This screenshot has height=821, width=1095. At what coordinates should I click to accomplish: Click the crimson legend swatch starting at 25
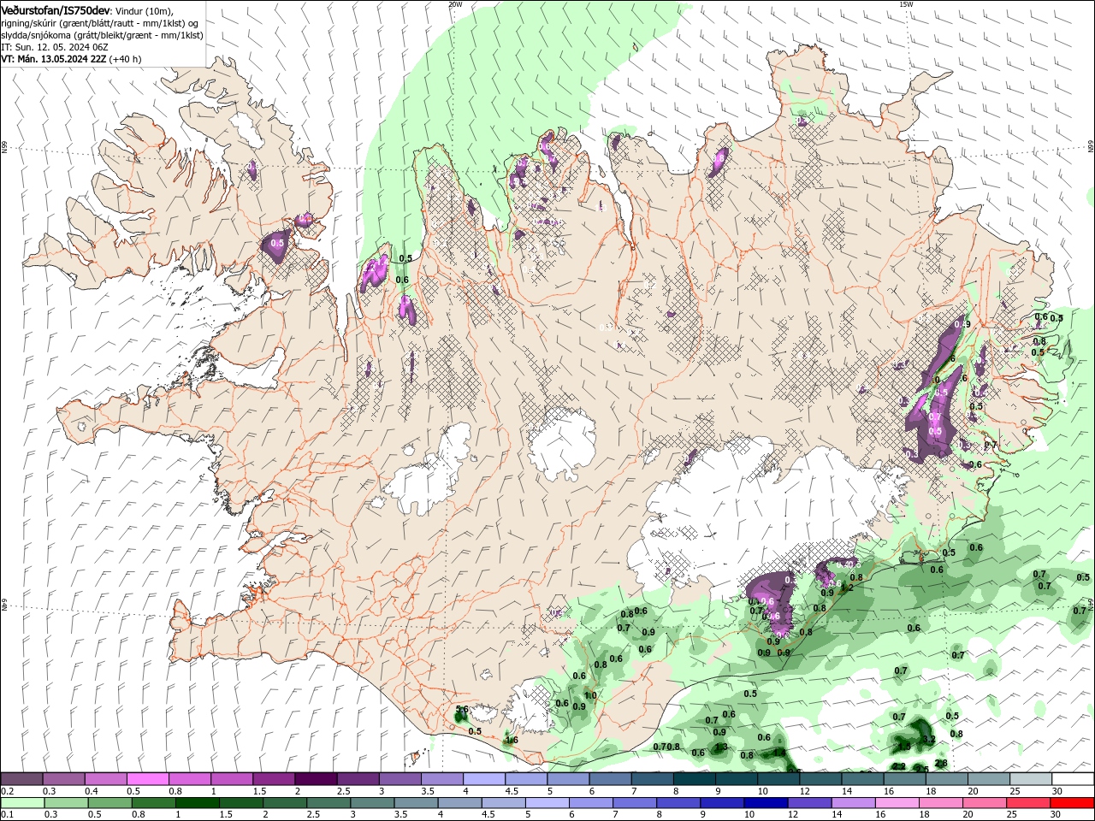[x=1027, y=803]
